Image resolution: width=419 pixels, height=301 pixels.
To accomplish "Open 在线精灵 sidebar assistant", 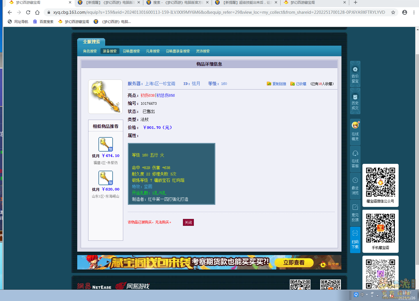I will pyautogui.click(x=355, y=132).
